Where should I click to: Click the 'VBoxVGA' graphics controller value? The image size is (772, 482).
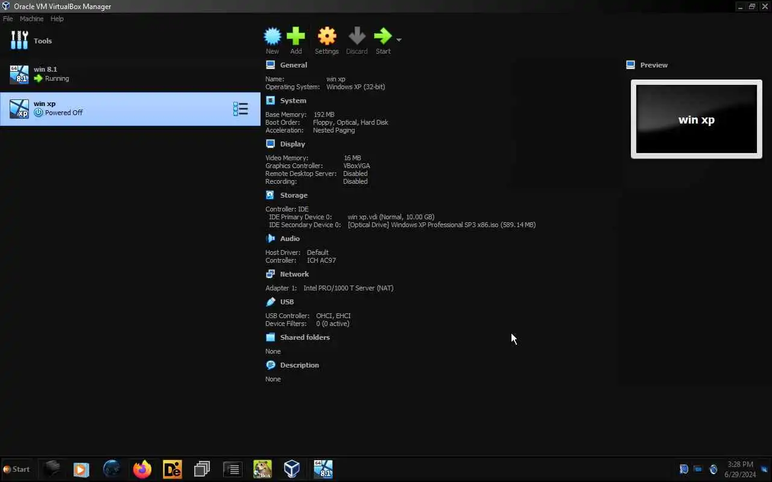(356, 166)
